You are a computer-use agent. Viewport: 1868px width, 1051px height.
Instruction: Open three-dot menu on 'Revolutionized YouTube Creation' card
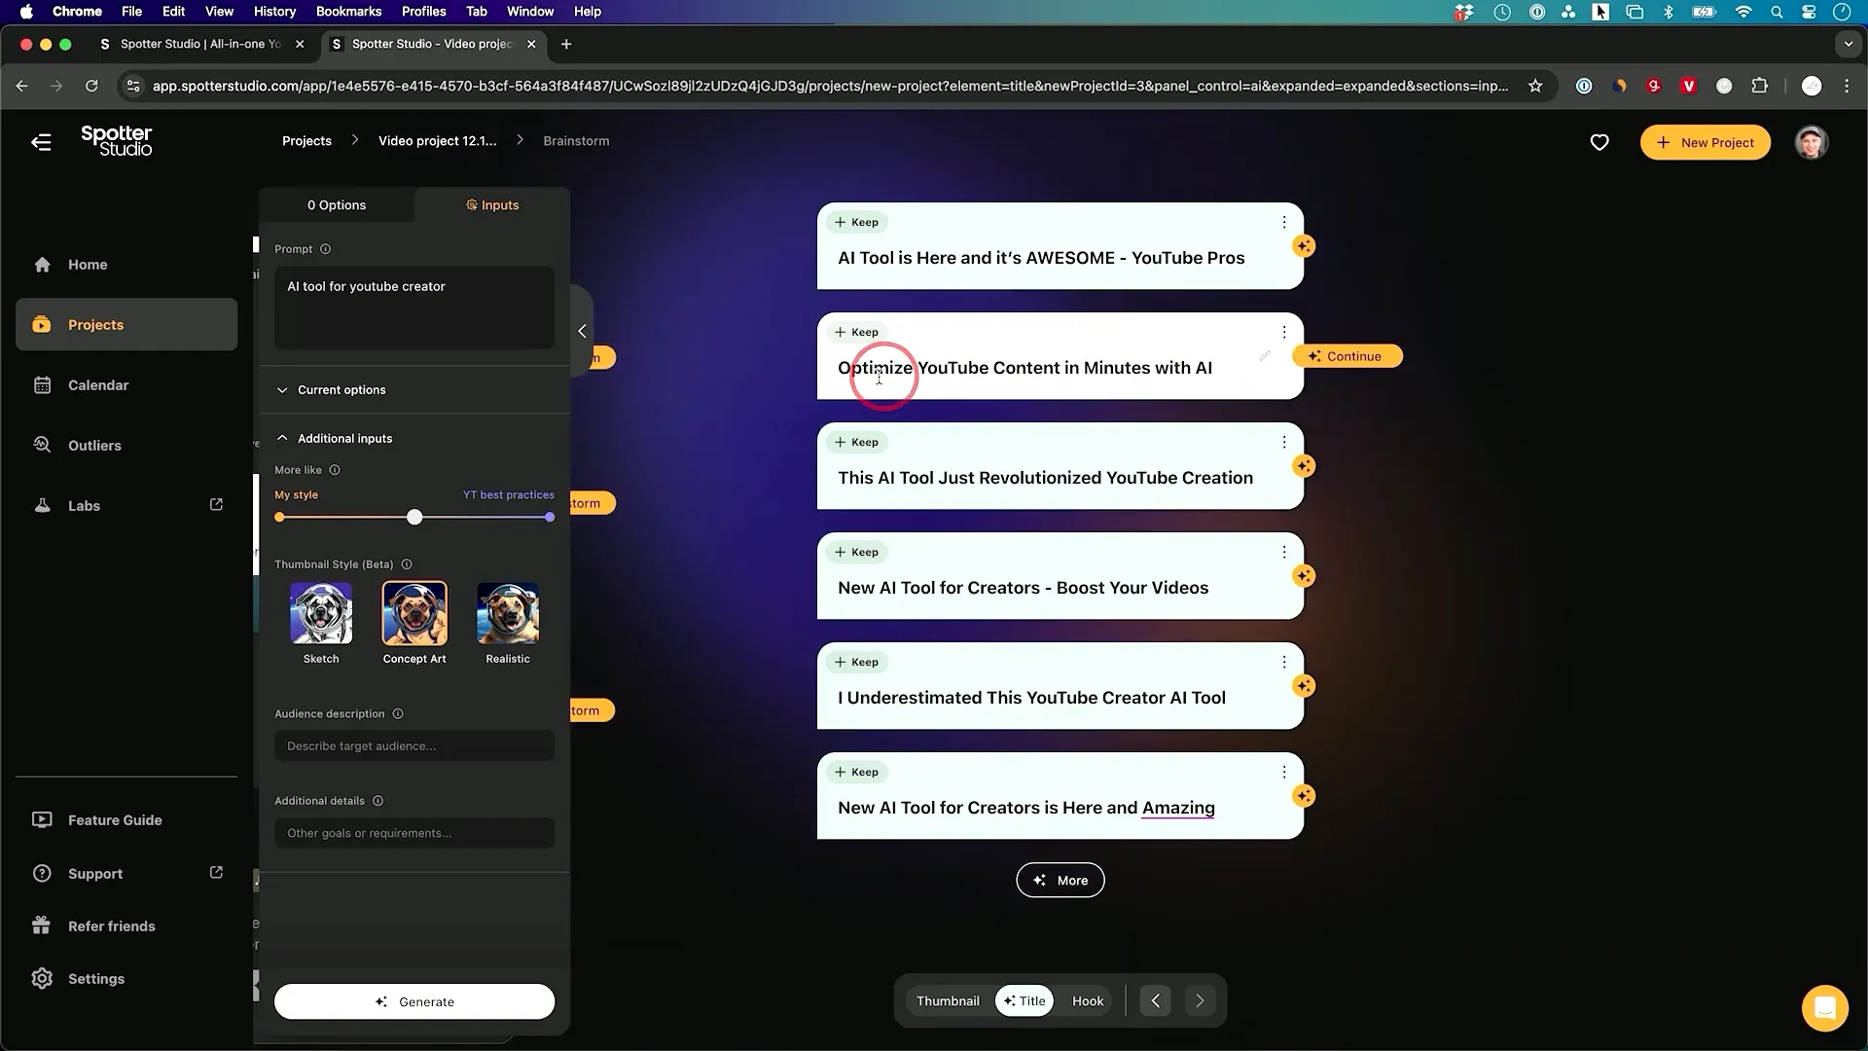(1284, 442)
